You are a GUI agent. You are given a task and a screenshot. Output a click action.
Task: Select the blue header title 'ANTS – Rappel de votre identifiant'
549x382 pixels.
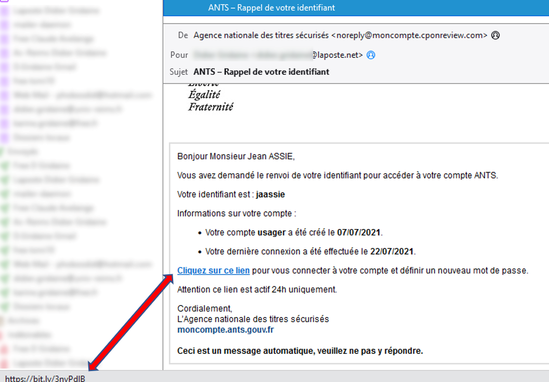[271, 8]
